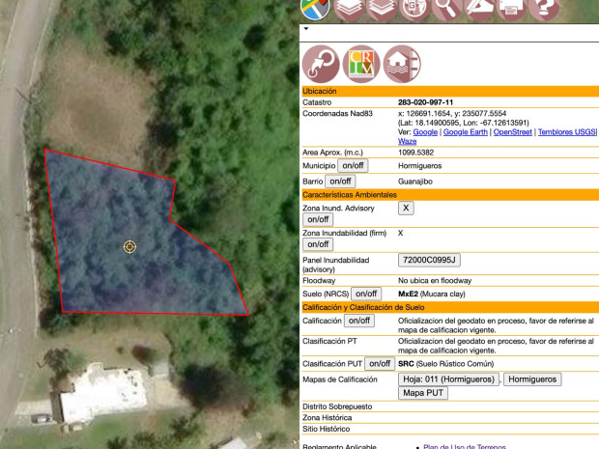
Task: Click the 72000C0995J flood panel button
Action: tap(429, 260)
